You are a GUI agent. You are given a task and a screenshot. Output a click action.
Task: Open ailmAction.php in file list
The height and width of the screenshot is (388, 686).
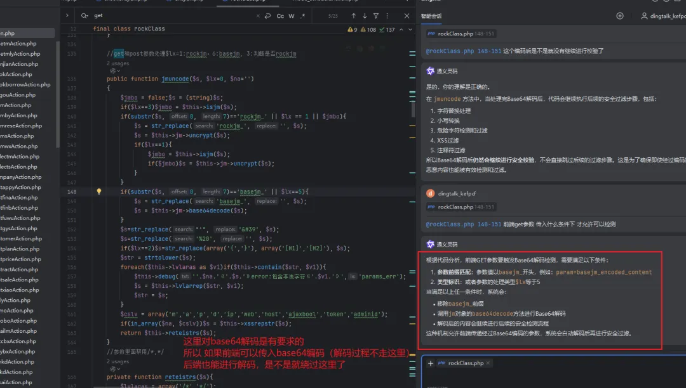[18, 332]
